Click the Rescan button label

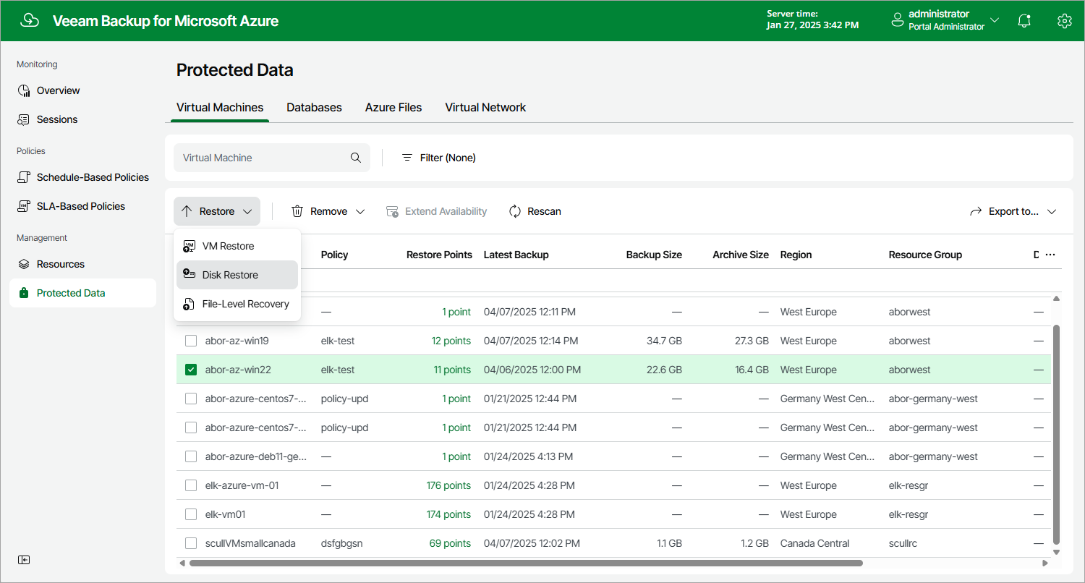click(544, 211)
